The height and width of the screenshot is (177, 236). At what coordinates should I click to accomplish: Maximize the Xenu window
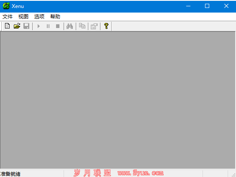(207, 6)
